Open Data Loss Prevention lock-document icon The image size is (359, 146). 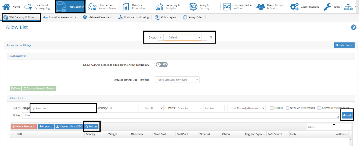pos(126,7)
